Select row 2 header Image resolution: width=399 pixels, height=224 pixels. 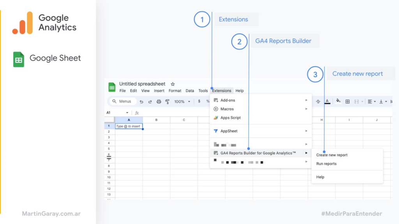tap(109, 131)
